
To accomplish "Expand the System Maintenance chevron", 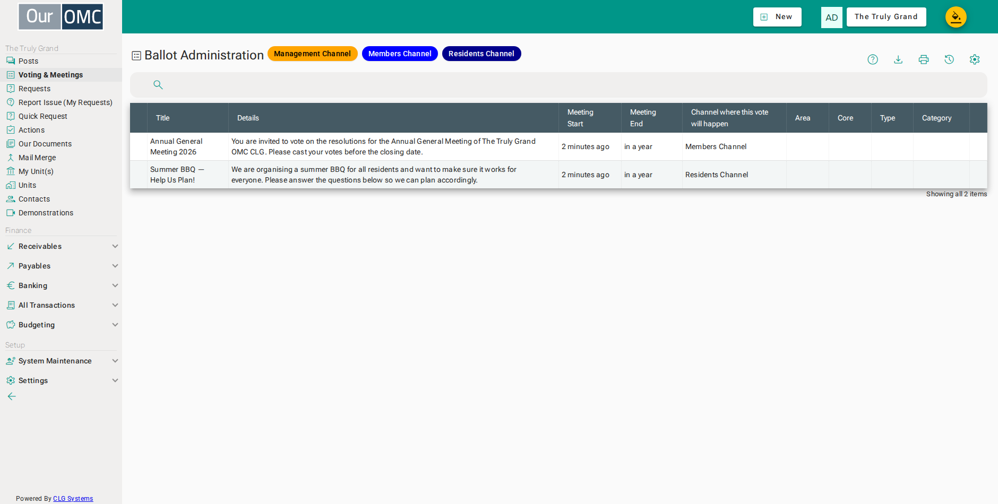I will [115, 361].
